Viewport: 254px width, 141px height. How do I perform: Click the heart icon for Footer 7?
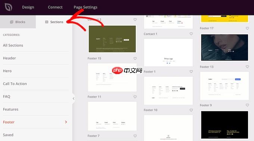[135, 136]
